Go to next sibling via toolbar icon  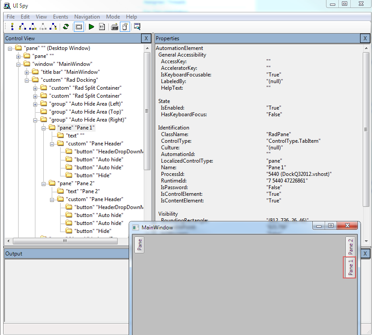pyautogui.click(x=33, y=27)
